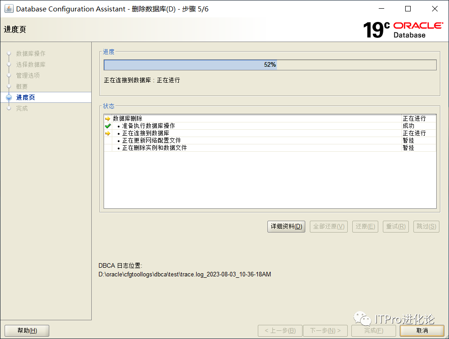
Task: Click the 成功 status cell
Action: point(408,126)
